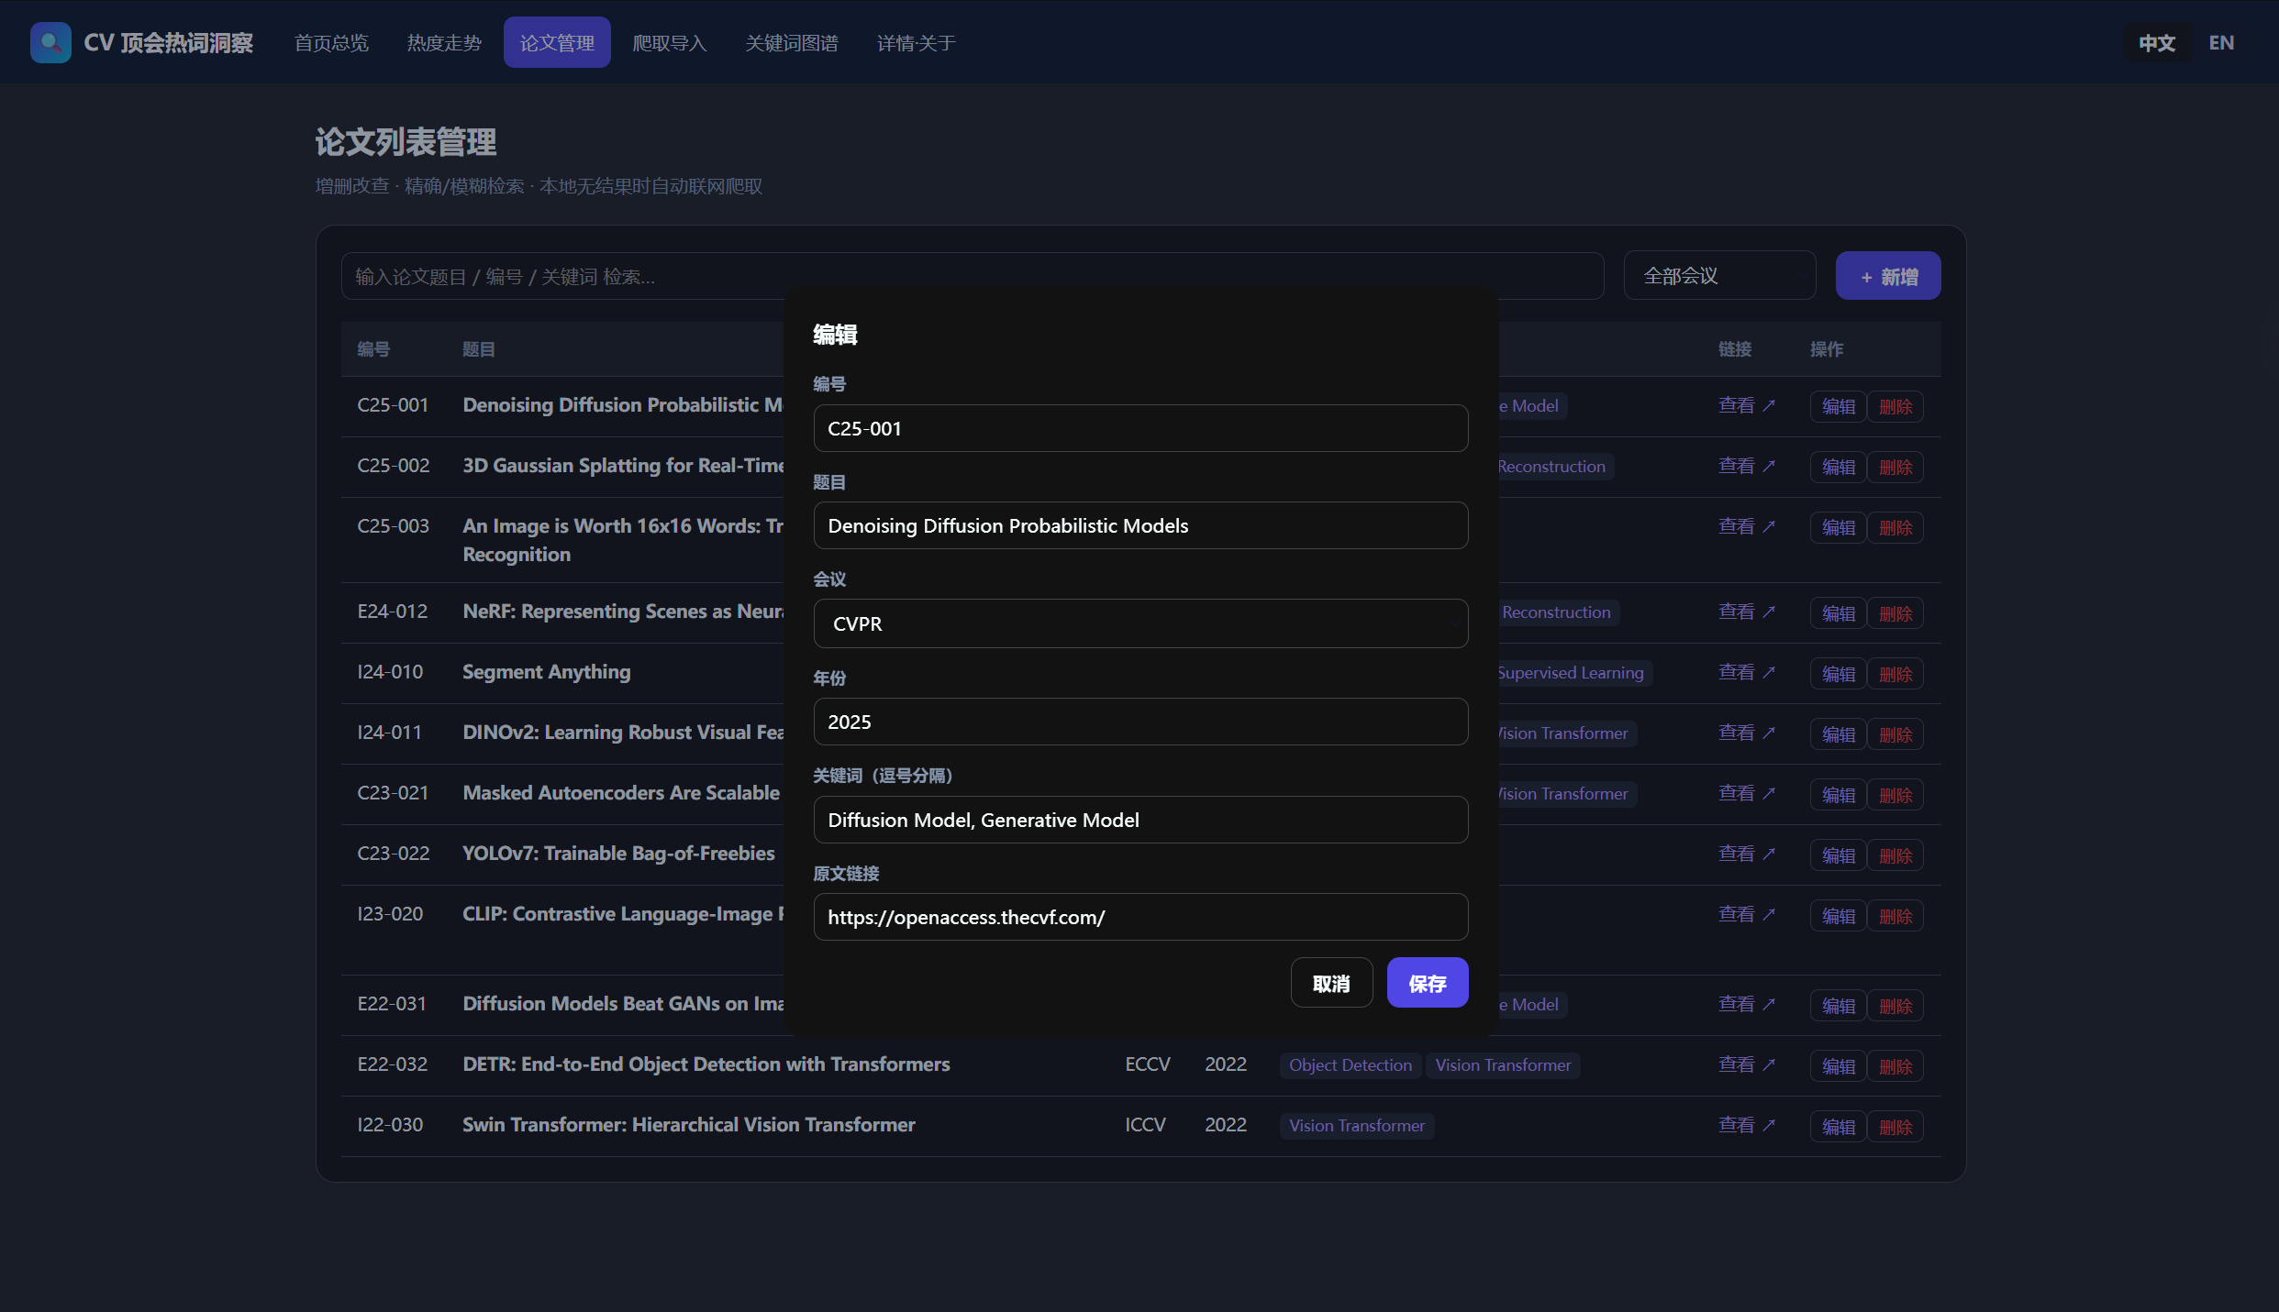Image resolution: width=2279 pixels, height=1312 pixels.
Task: Click the 年份 field showing 2025
Action: pyautogui.click(x=1140, y=722)
